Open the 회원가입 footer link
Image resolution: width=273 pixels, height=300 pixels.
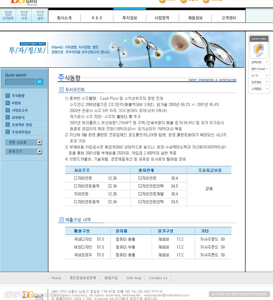click(x=111, y=278)
